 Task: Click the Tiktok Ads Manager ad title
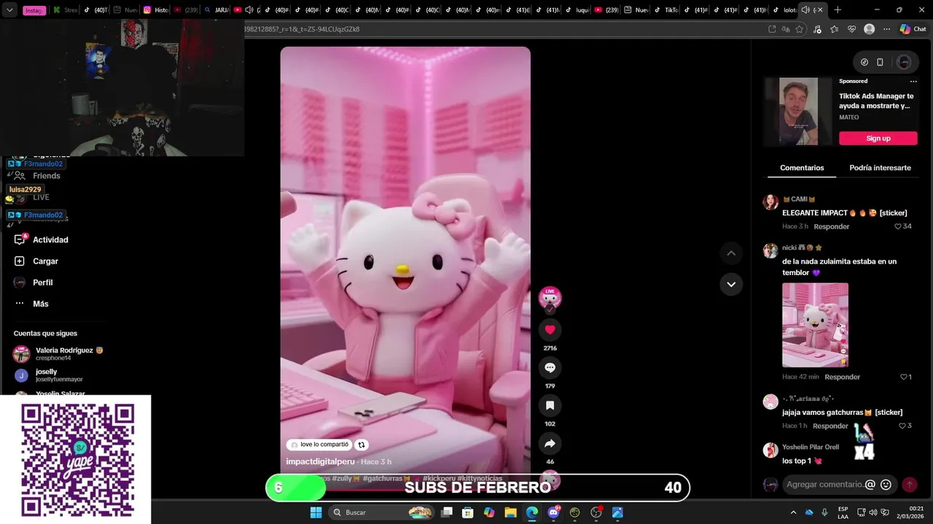point(875,101)
